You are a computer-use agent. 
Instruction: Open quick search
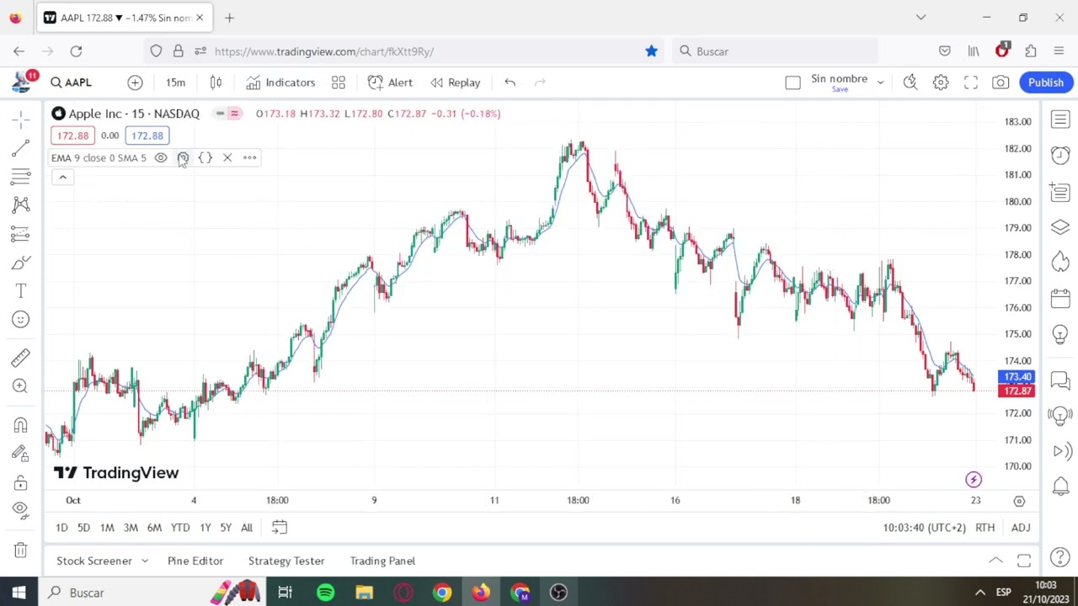pyautogui.click(x=910, y=82)
